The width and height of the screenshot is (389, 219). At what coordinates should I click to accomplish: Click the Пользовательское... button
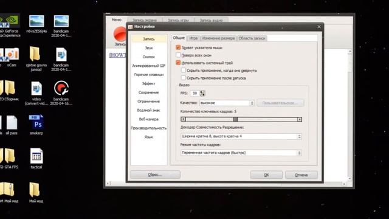coord(280,103)
